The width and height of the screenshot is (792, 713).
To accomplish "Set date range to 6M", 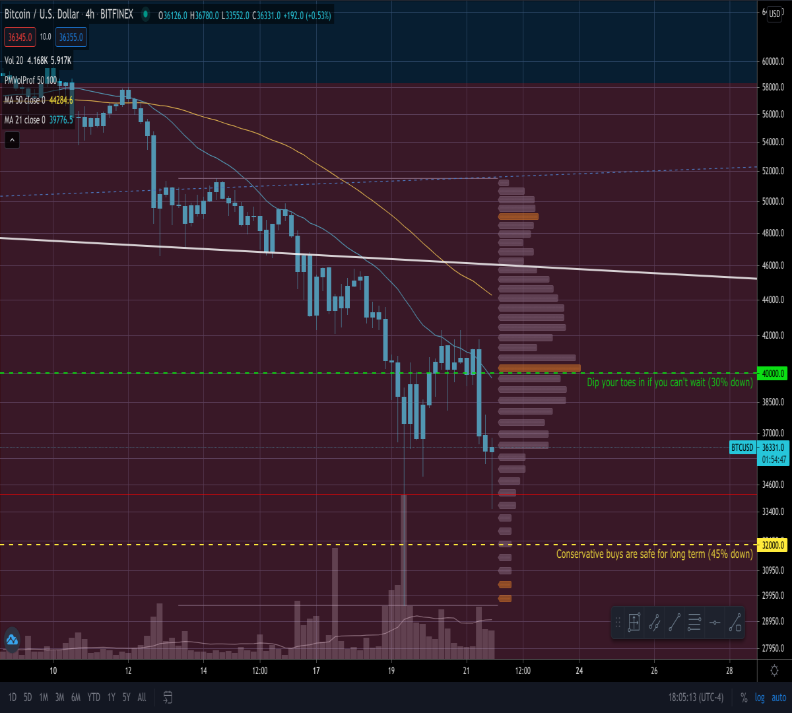I will (76, 697).
